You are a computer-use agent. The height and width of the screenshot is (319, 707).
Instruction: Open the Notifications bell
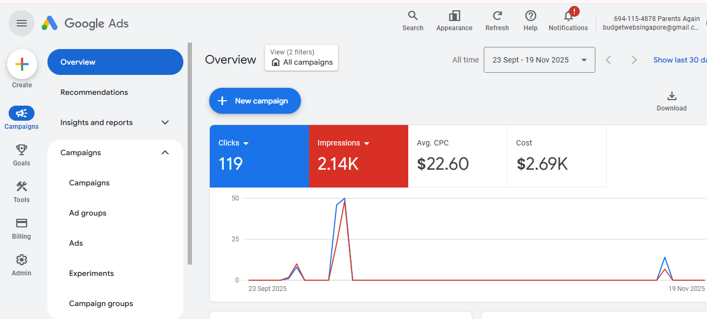tap(568, 16)
